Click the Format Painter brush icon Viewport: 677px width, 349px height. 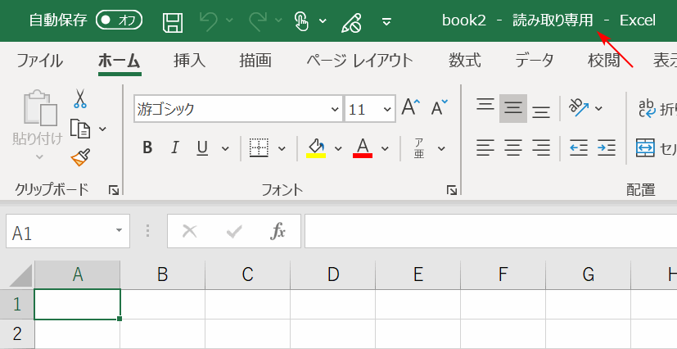coord(81,157)
